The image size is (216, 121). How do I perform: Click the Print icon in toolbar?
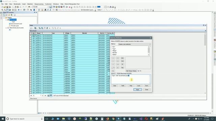pyautogui.click(x=10, y=7)
